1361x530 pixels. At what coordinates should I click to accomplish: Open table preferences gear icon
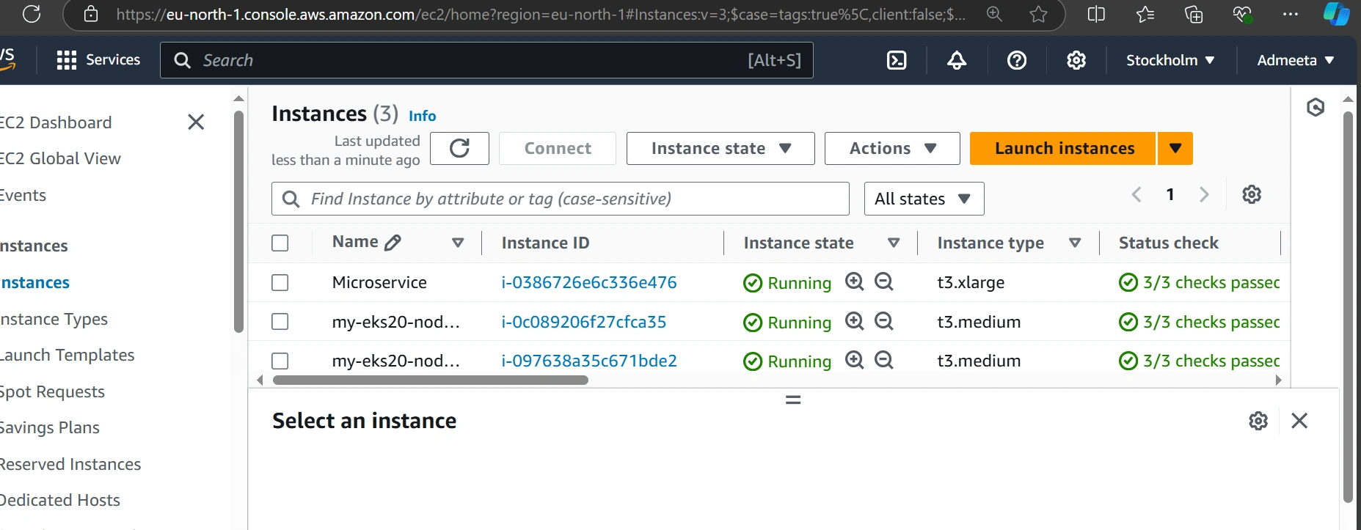[x=1251, y=194]
